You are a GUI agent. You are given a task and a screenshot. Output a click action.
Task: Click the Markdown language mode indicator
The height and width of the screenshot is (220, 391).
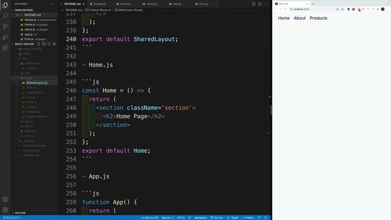pyautogui.click(x=200, y=218)
